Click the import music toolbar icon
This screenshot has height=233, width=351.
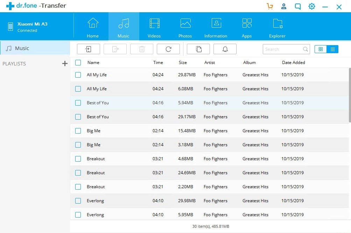pyautogui.click(x=89, y=49)
